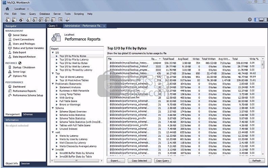Click Create new schema toolbar icon
This screenshot has height=168, width=268.
click(x=29, y=20)
